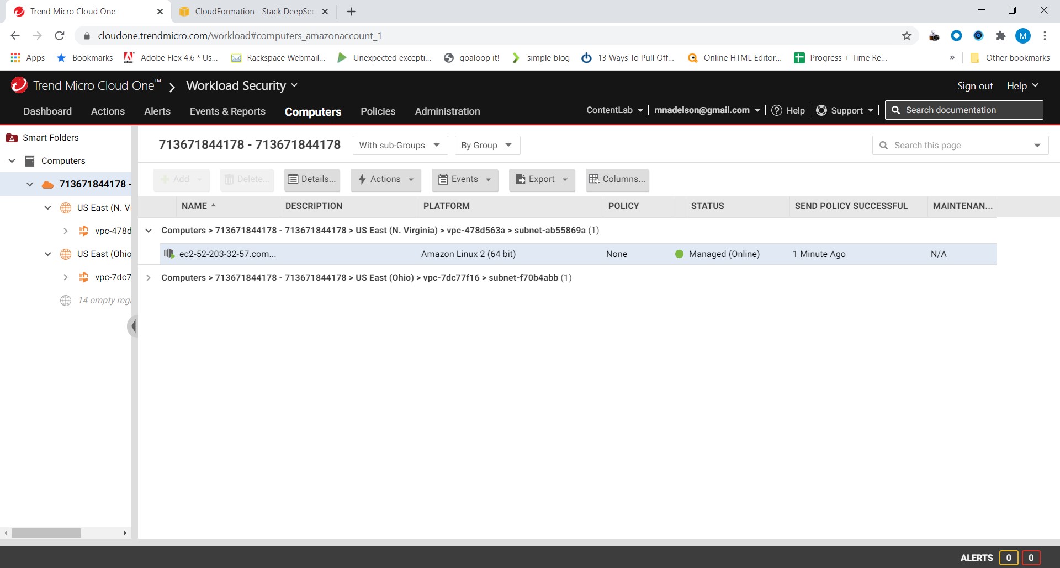Viewport: 1060px width, 568px height.
Task: Open the Events toolbar dropdown
Action: click(x=465, y=179)
